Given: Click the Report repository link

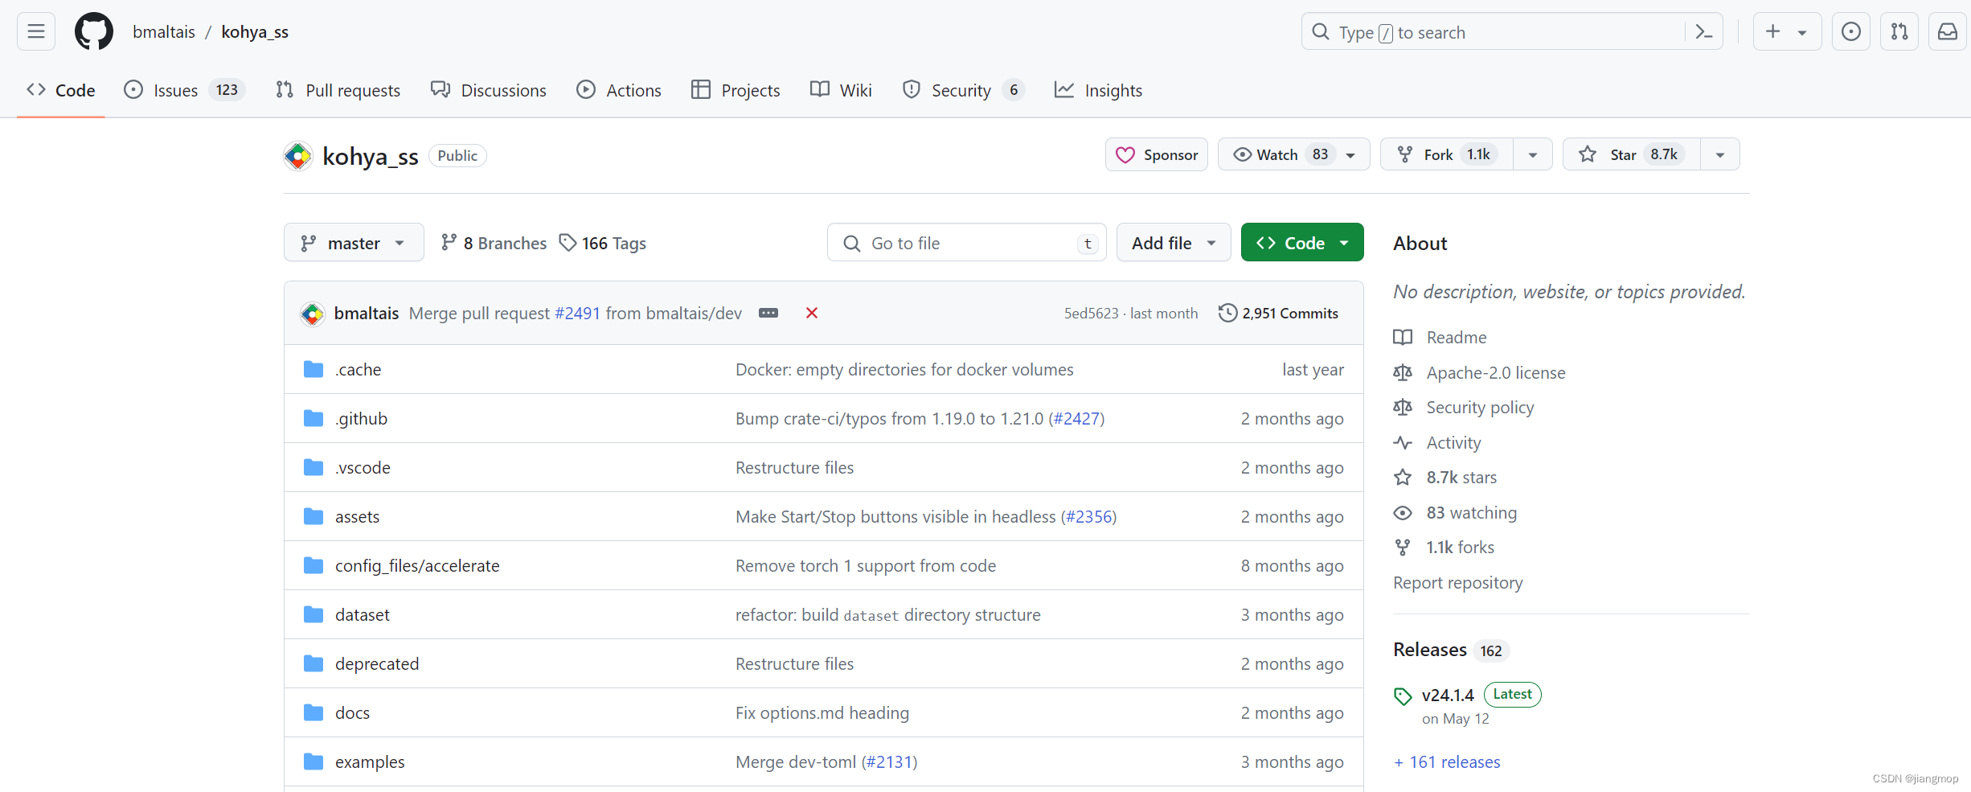Looking at the screenshot, I should [1457, 583].
